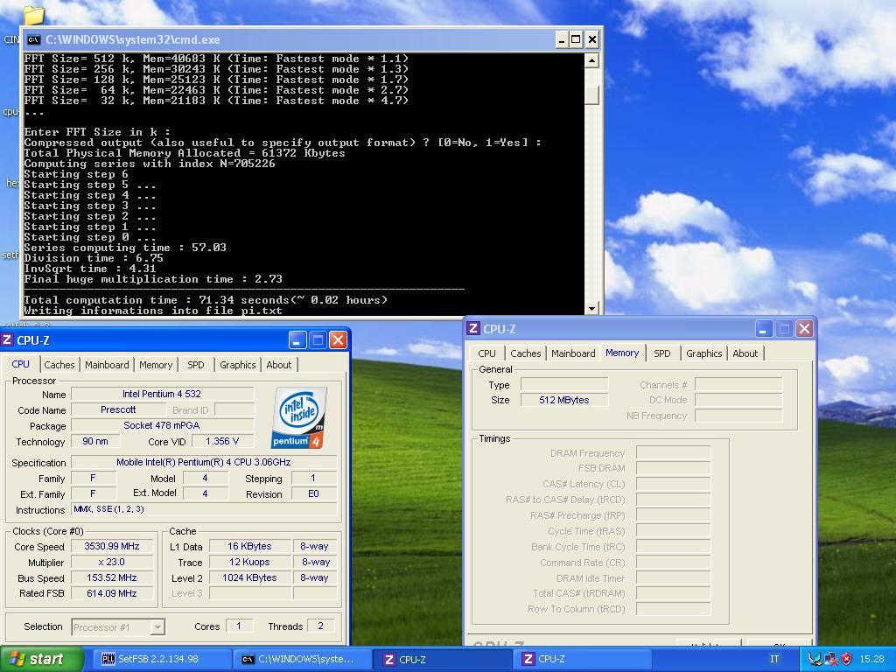
Task: Close the right CPU-Z Memory window
Action: point(804,329)
